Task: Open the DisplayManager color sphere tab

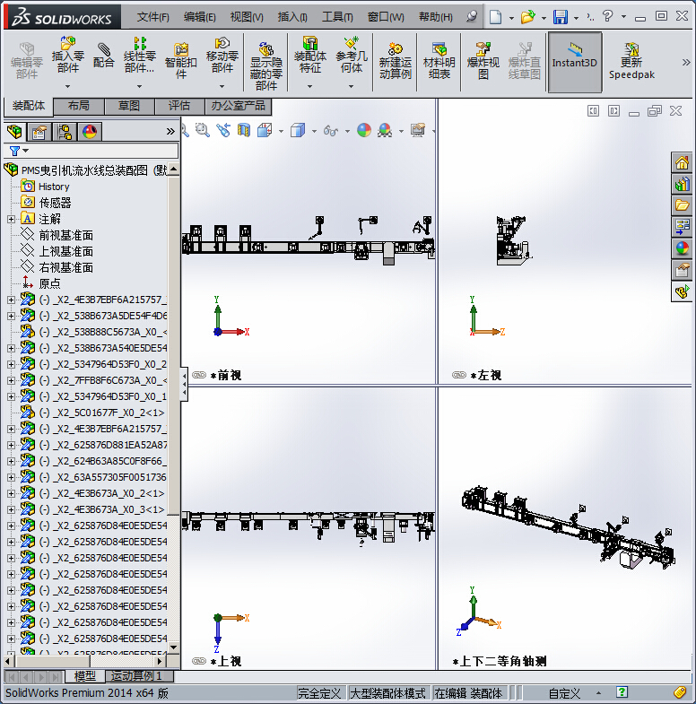Action: (x=90, y=132)
